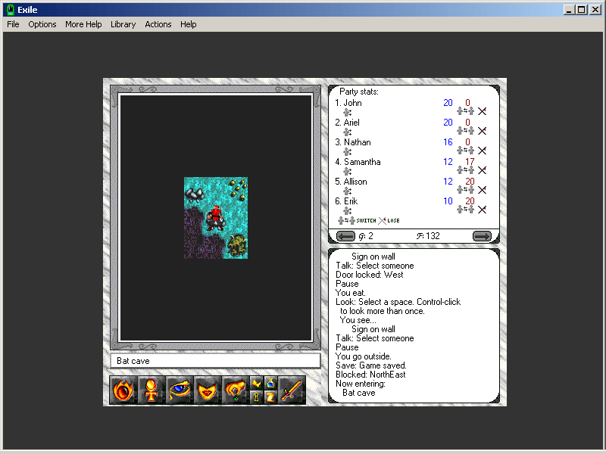Viewport: 606px width, 454px height.
Task: Open the More Help menu
Action: tap(83, 24)
